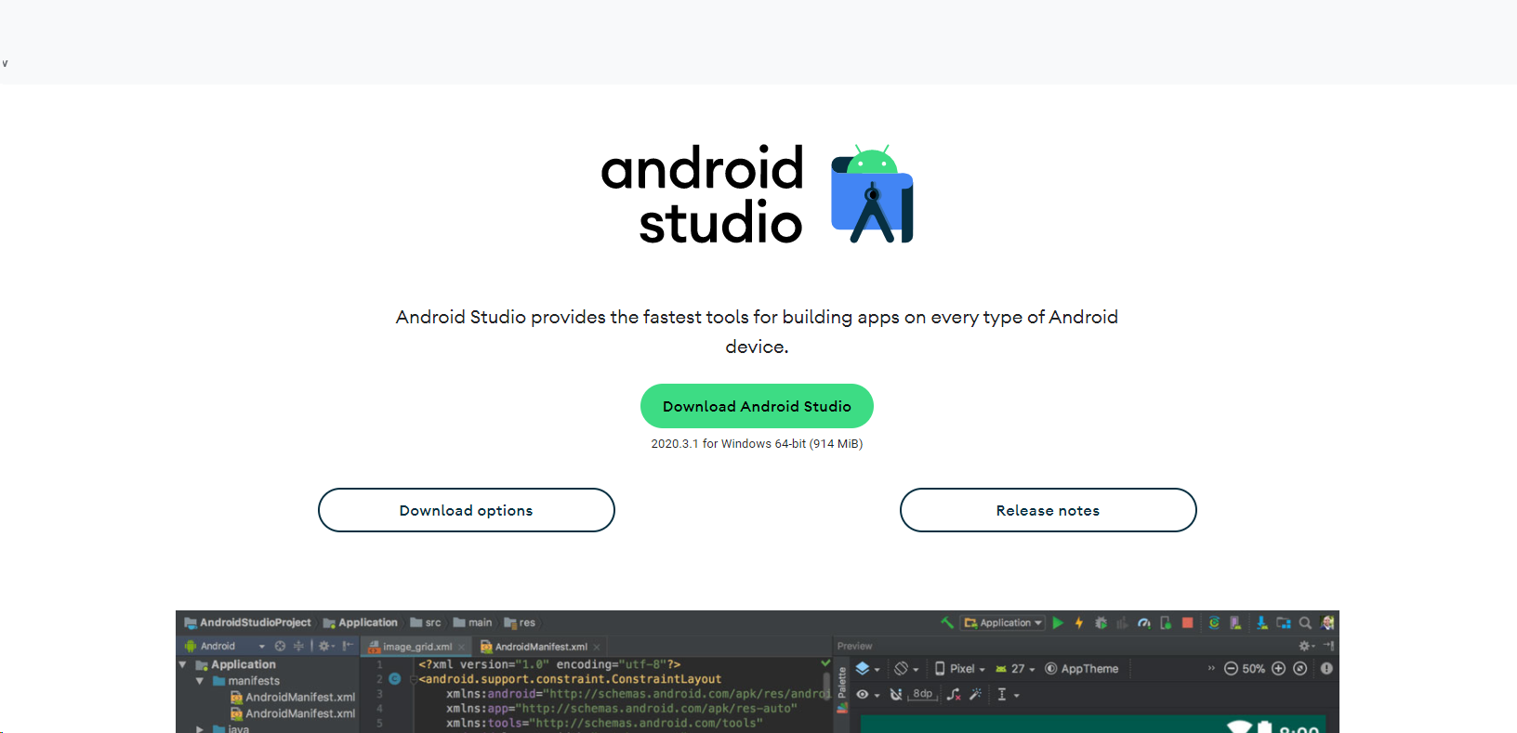The image size is (1517, 733).
Task: Click the AppTheme theme selector
Action: click(1082, 668)
